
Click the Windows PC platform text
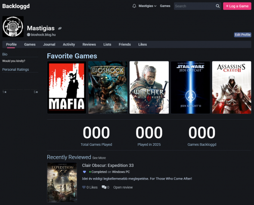pyautogui.click(x=121, y=172)
